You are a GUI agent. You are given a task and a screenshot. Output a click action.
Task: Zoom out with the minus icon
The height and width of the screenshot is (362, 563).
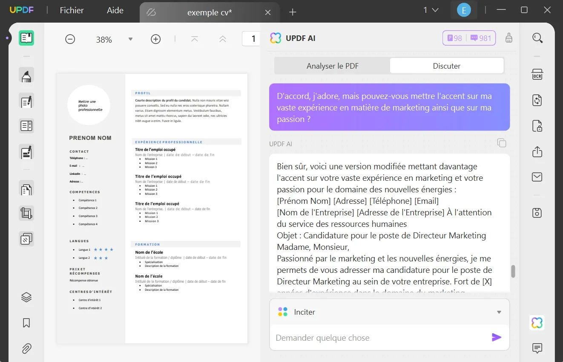click(70, 39)
